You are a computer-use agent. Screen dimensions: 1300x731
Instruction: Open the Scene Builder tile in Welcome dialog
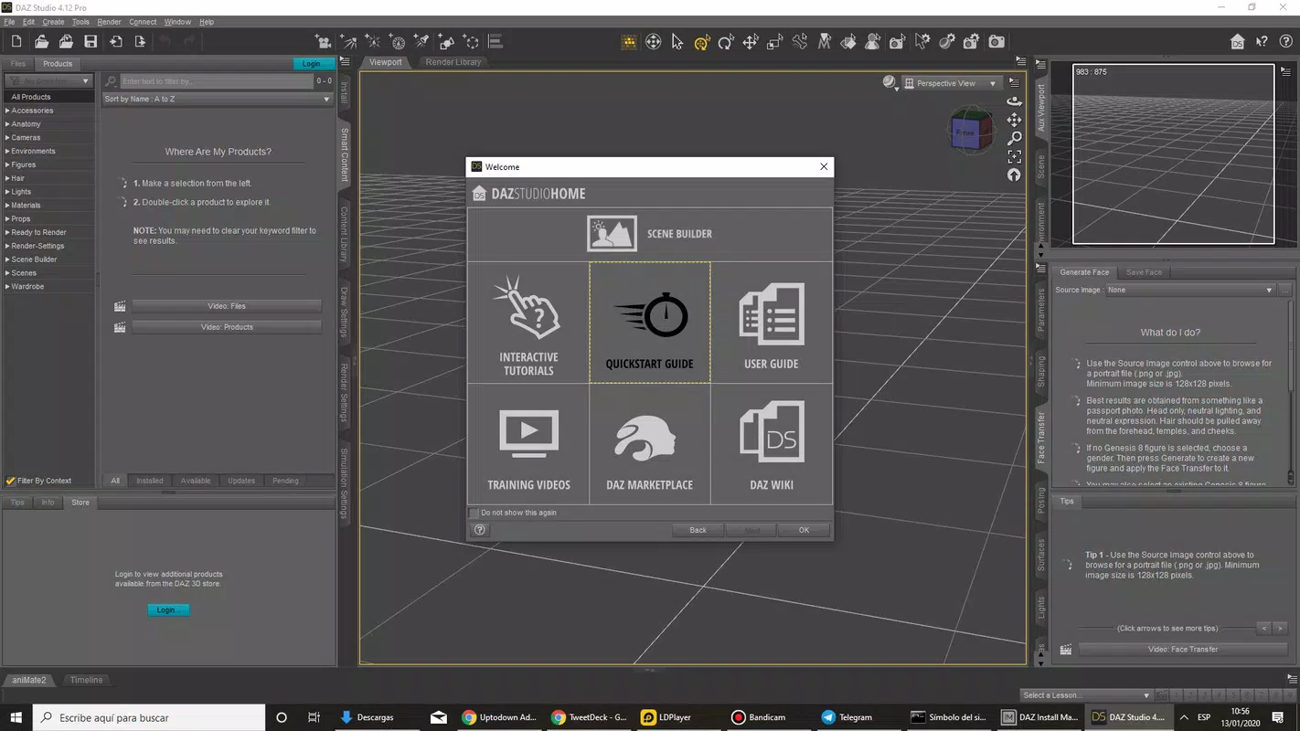(650, 234)
